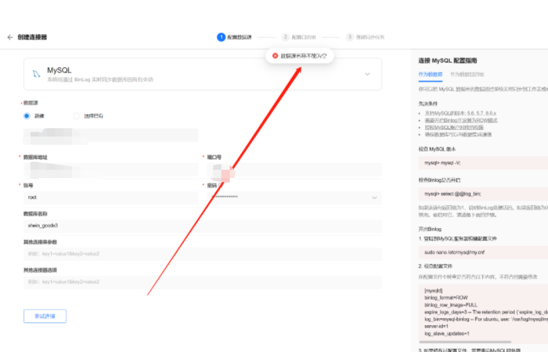Click the 测试连接 button
Image resolution: width=548 pixels, height=352 pixels.
click(45, 316)
